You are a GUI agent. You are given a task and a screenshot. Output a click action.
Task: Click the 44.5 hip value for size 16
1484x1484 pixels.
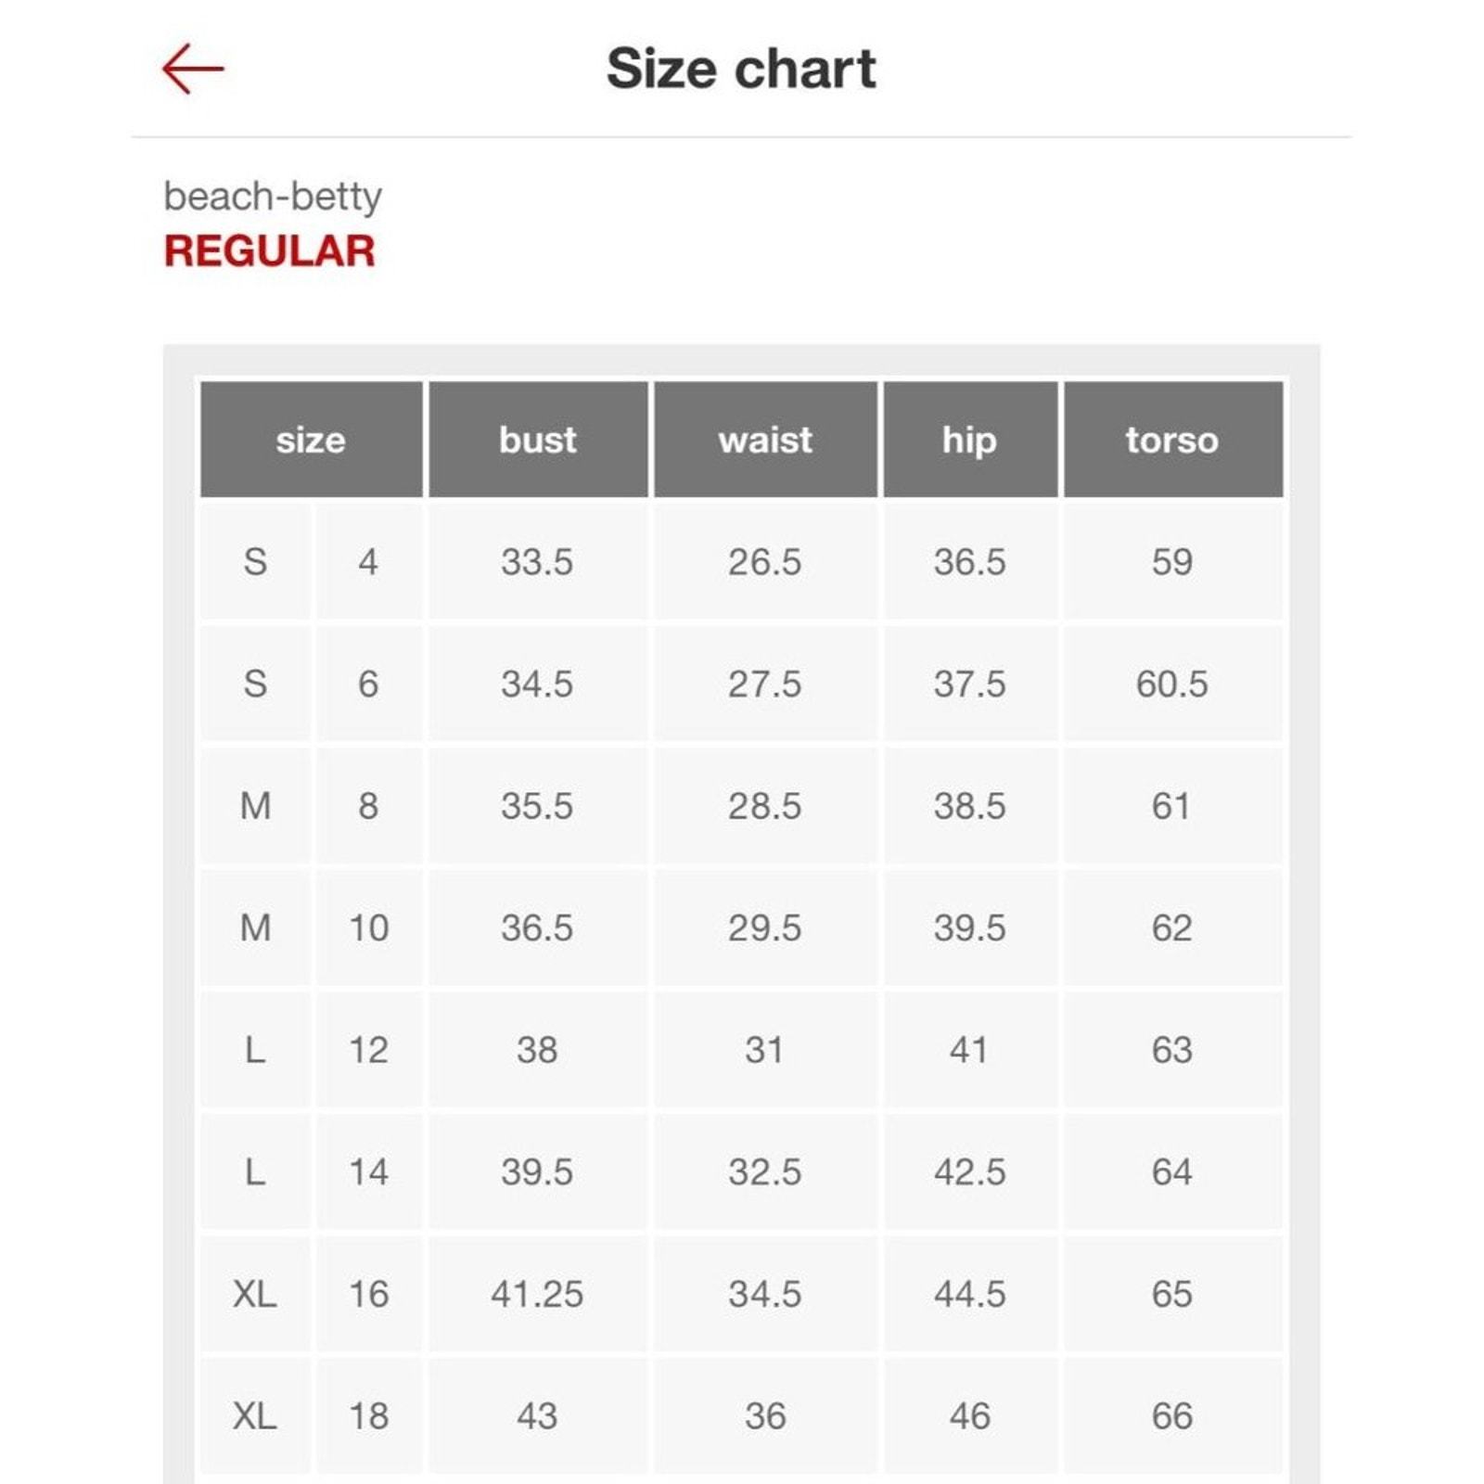click(x=970, y=1294)
